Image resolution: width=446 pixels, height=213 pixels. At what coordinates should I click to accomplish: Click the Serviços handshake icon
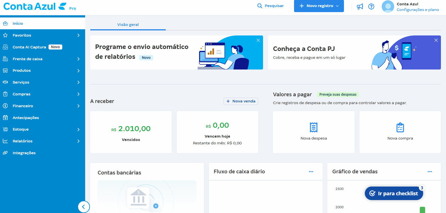tap(5, 82)
